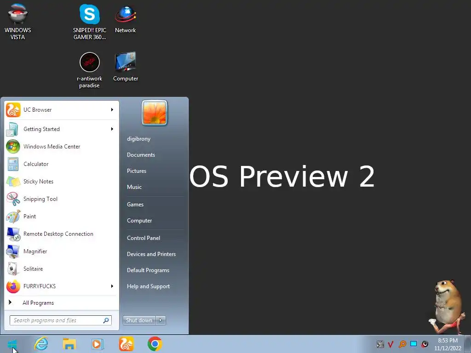Click the Getting Started icon

pyautogui.click(x=13, y=129)
